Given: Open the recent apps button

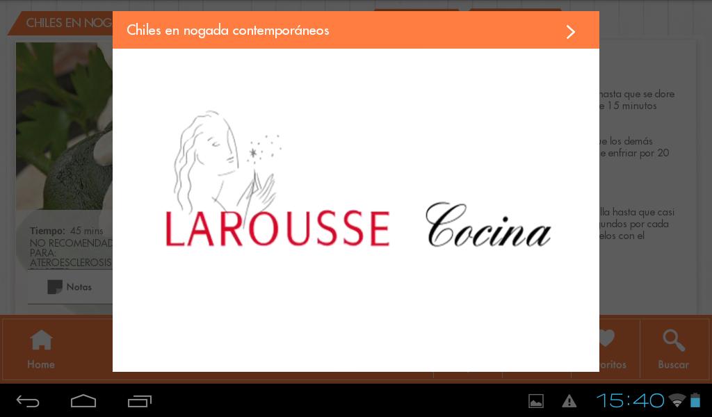Looking at the screenshot, I should (139, 401).
